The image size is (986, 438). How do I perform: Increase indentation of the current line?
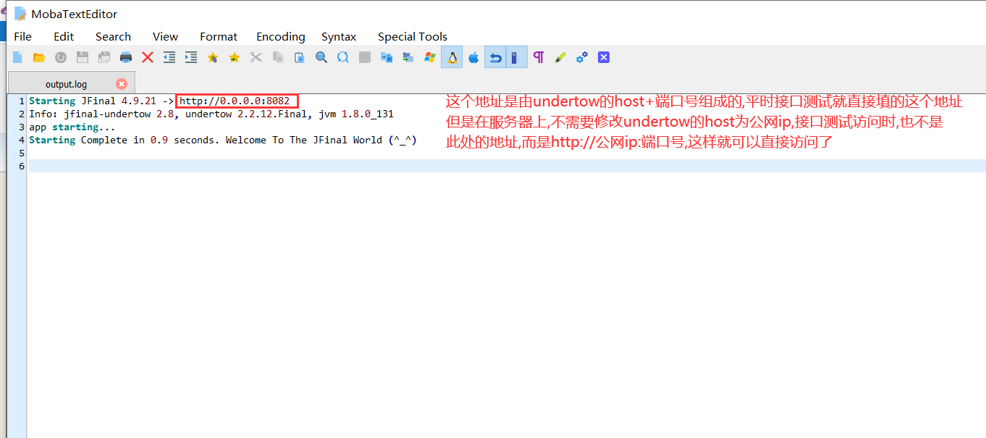point(190,56)
